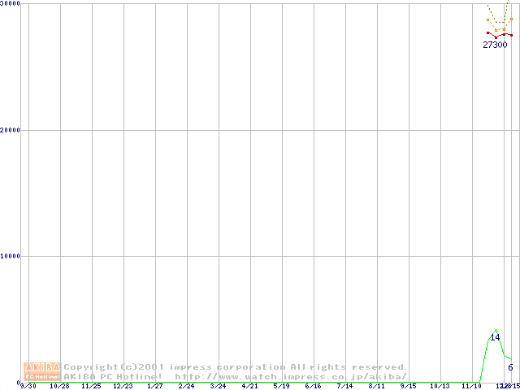
Task: Choose the 8/11 date tick label
Action: click(x=376, y=386)
